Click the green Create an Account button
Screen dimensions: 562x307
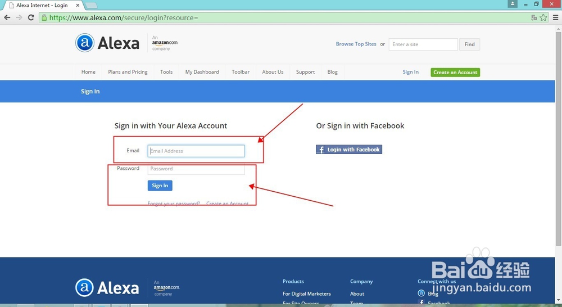[455, 73]
